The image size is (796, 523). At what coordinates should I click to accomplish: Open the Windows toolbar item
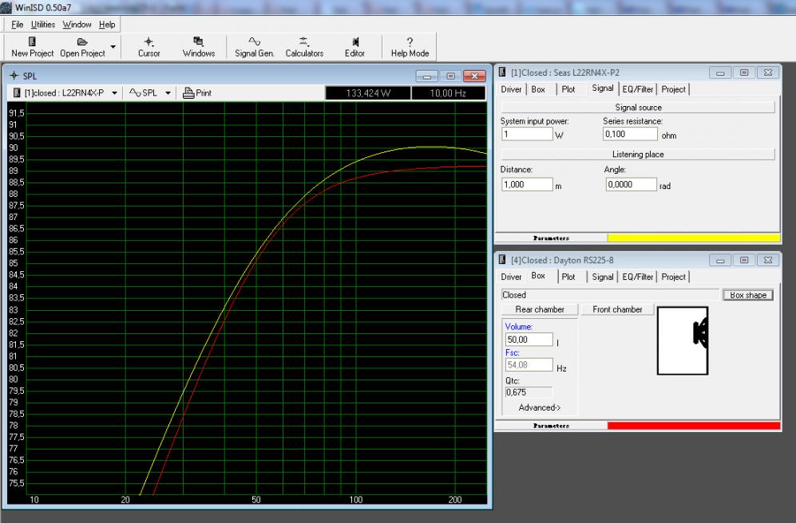(x=199, y=47)
